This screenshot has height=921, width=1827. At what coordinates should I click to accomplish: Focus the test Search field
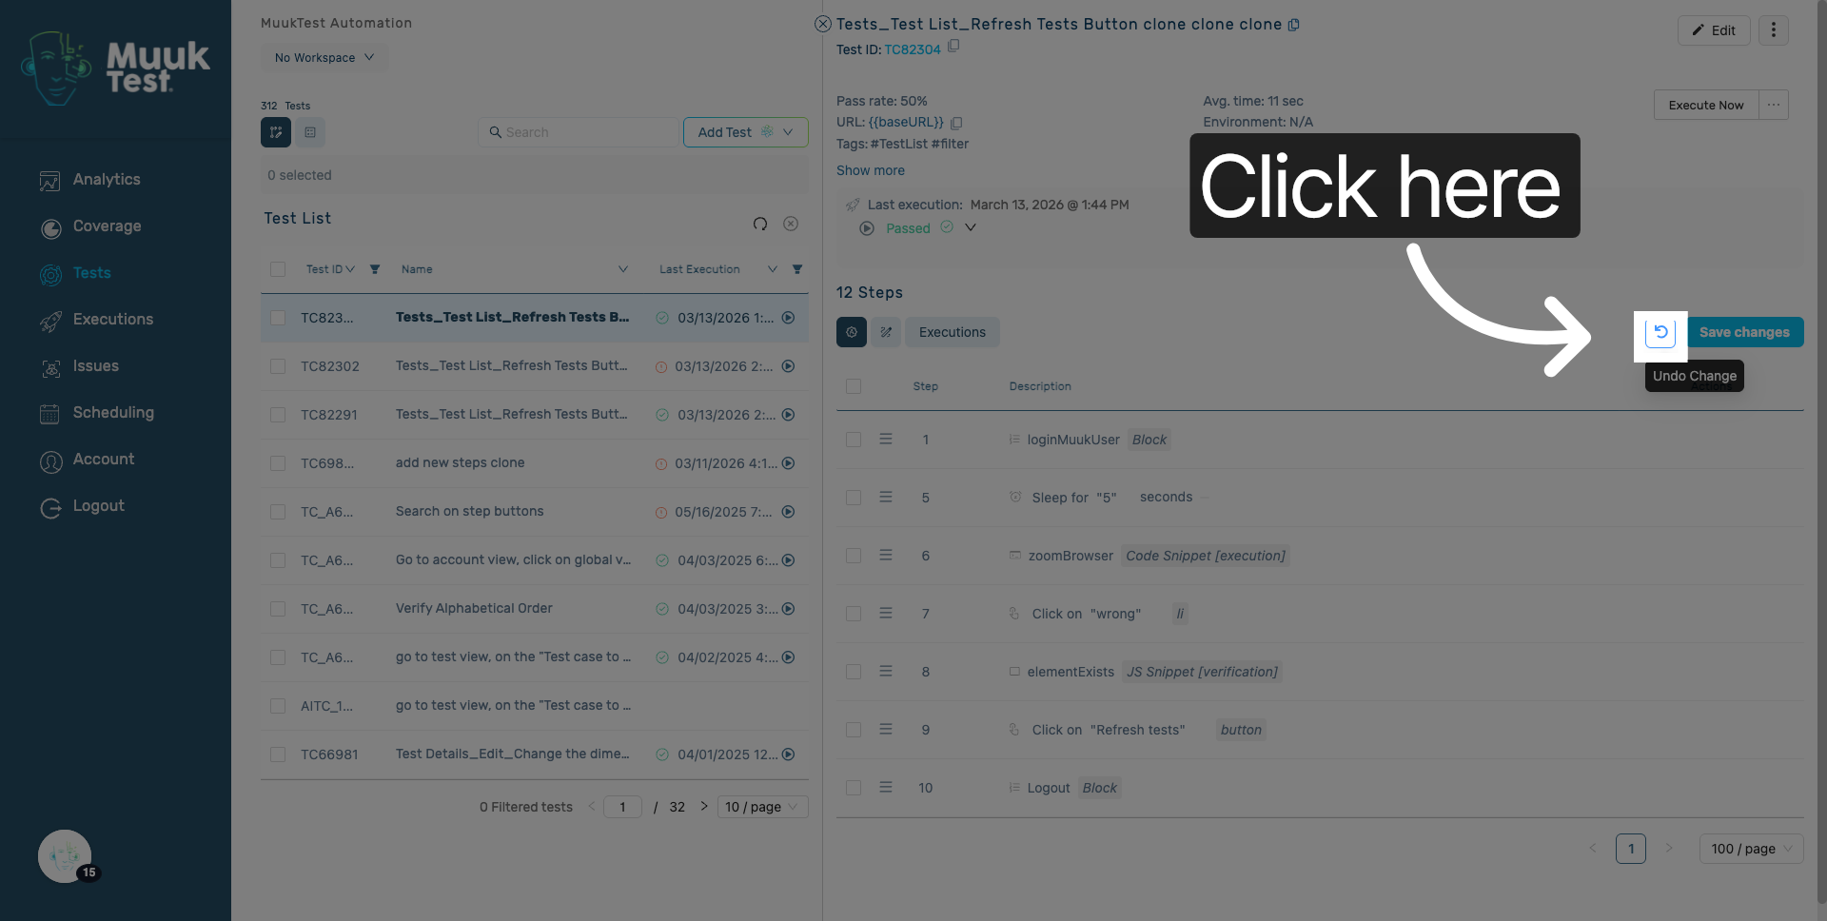(579, 132)
